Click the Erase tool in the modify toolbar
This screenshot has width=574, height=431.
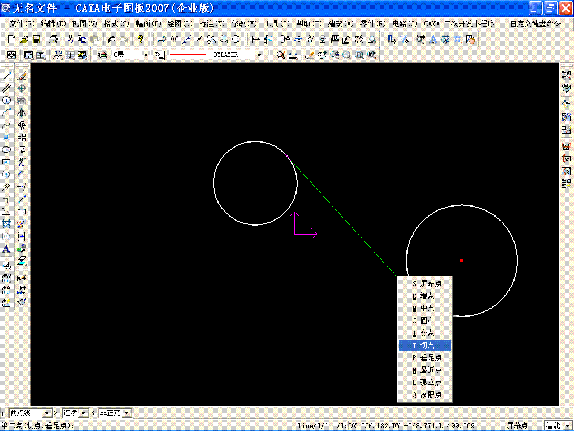(22, 76)
